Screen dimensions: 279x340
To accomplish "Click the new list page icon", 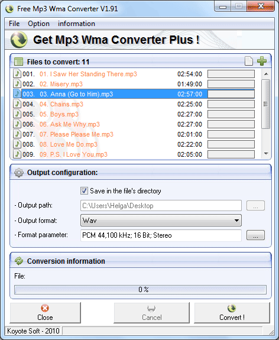I will pyautogui.click(x=249, y=61).
